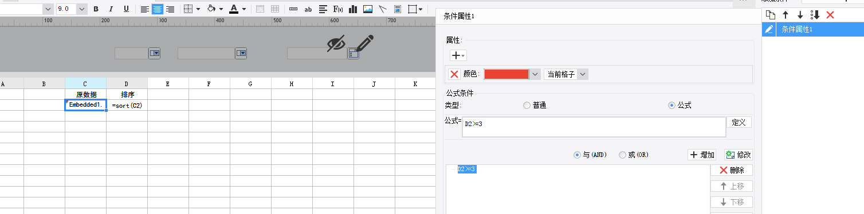Open the font name dropdown arrow
This screenshot has width=864, height=214.
coord(48,9)
